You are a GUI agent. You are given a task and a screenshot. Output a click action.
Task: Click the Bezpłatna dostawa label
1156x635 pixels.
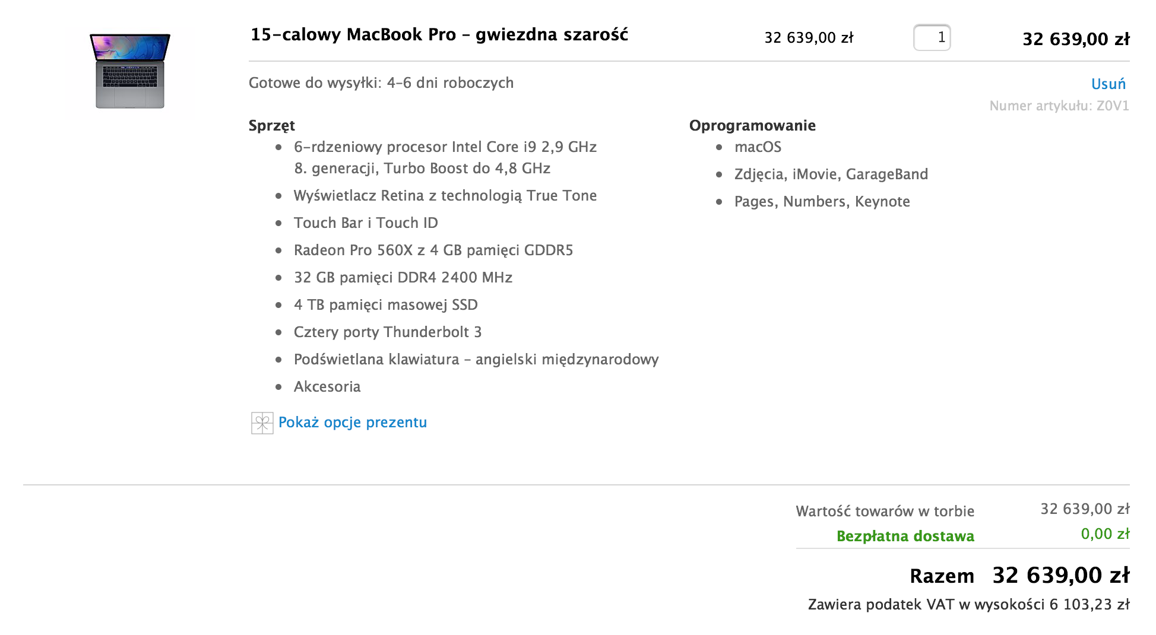tap(905, 536)
